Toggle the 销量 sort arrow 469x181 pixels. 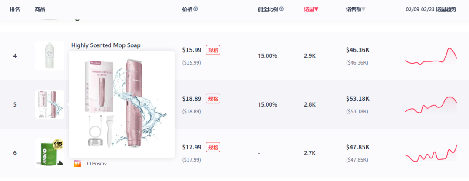pyautogui.click(x=317, y=10)
